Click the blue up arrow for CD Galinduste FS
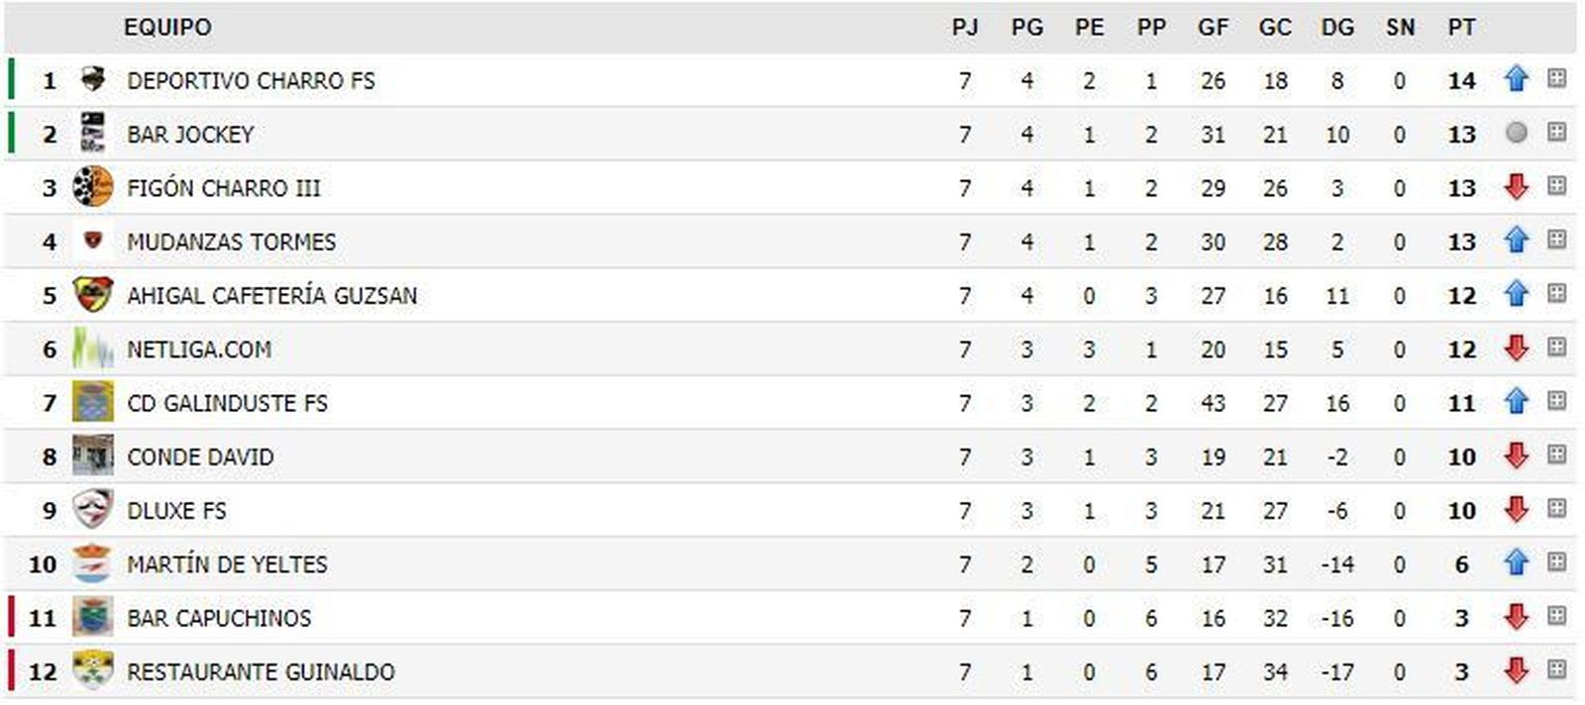 click(1516, 402)
